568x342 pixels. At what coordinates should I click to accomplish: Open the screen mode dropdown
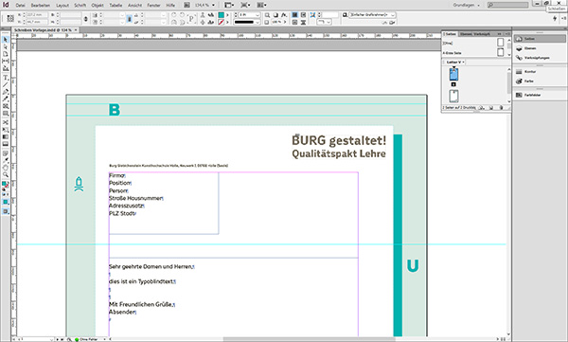coord(245,5)
